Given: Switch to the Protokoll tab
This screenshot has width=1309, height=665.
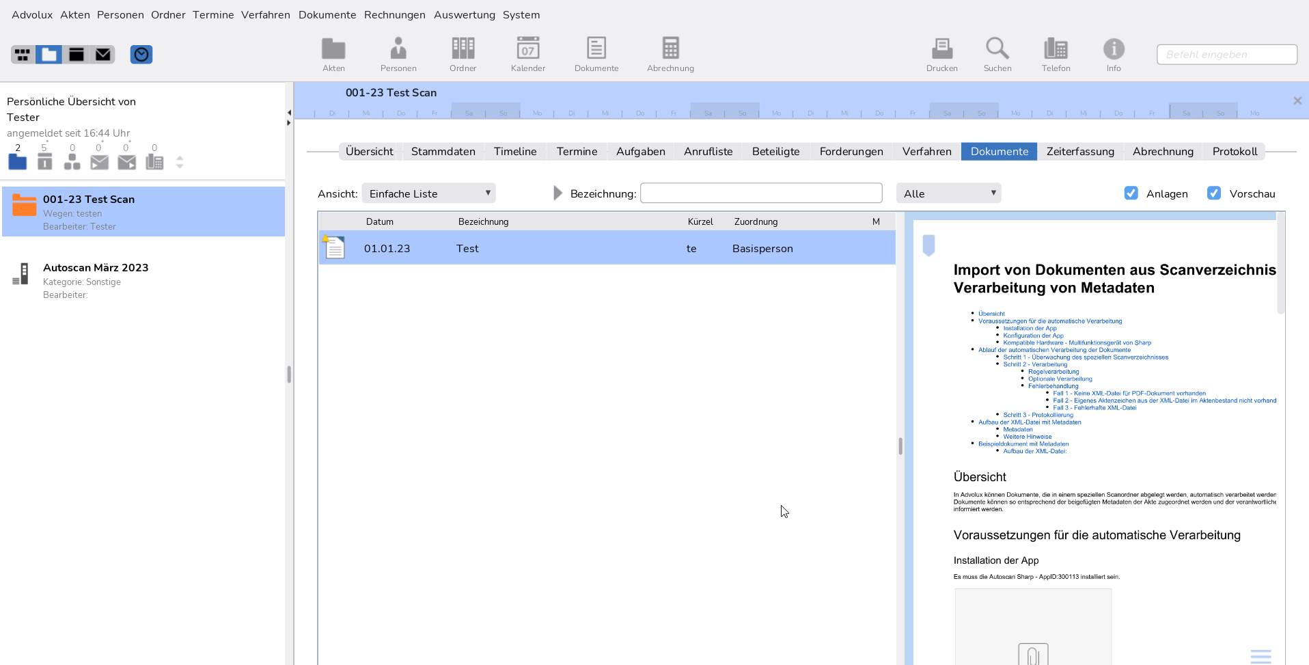Looking at the screenshot, I should pyautogui.click(x=1235, y=152).
